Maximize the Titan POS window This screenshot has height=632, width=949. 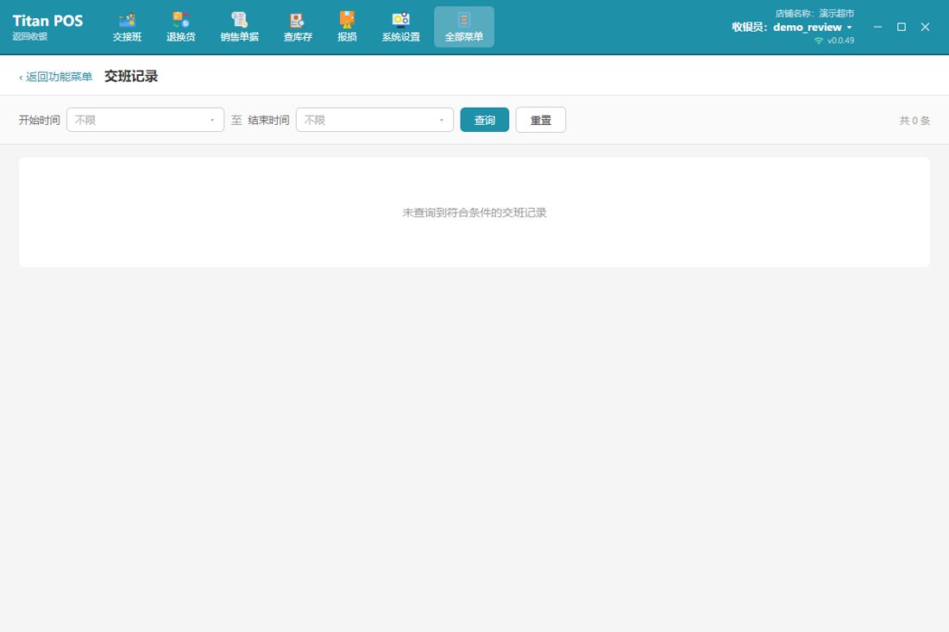pos(902,28)
